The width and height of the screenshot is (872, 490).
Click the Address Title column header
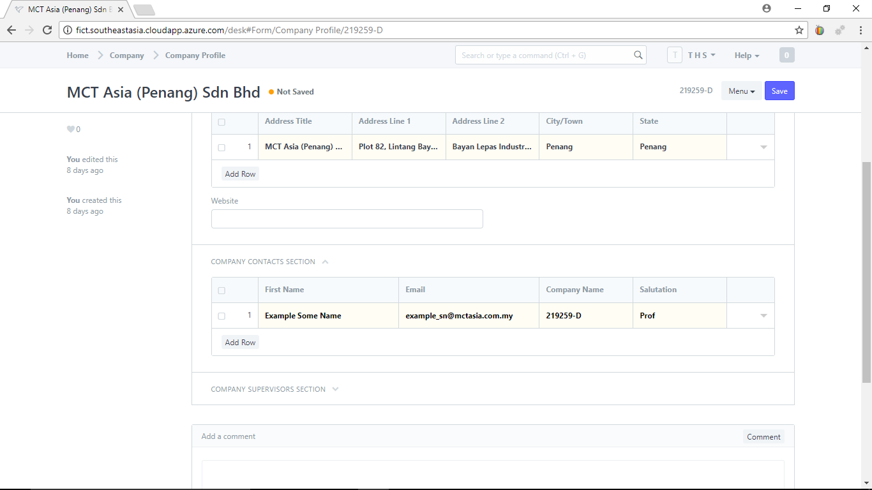(305, 121)
